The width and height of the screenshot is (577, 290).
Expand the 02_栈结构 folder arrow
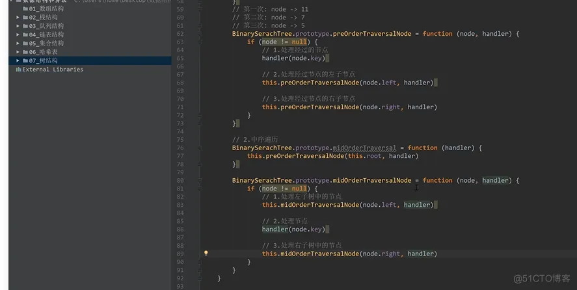pyautogui.click(x=18, y=18)
